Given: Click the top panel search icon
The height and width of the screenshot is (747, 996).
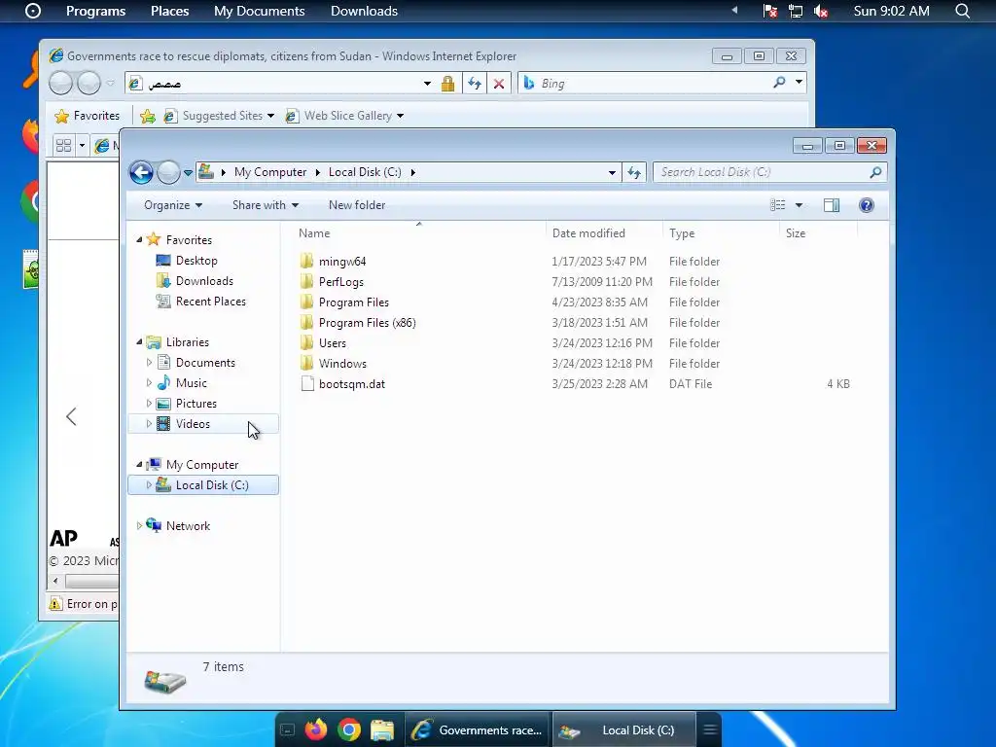Looking at the screenshot, I should point(962,11).
